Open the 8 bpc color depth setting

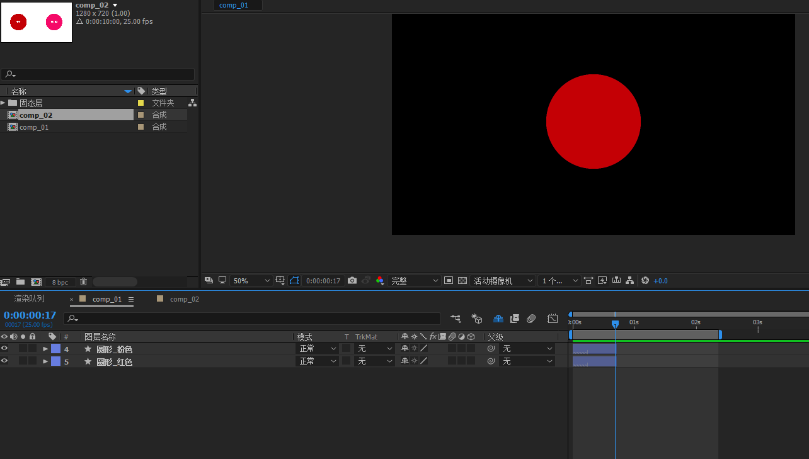coord(60,282)
